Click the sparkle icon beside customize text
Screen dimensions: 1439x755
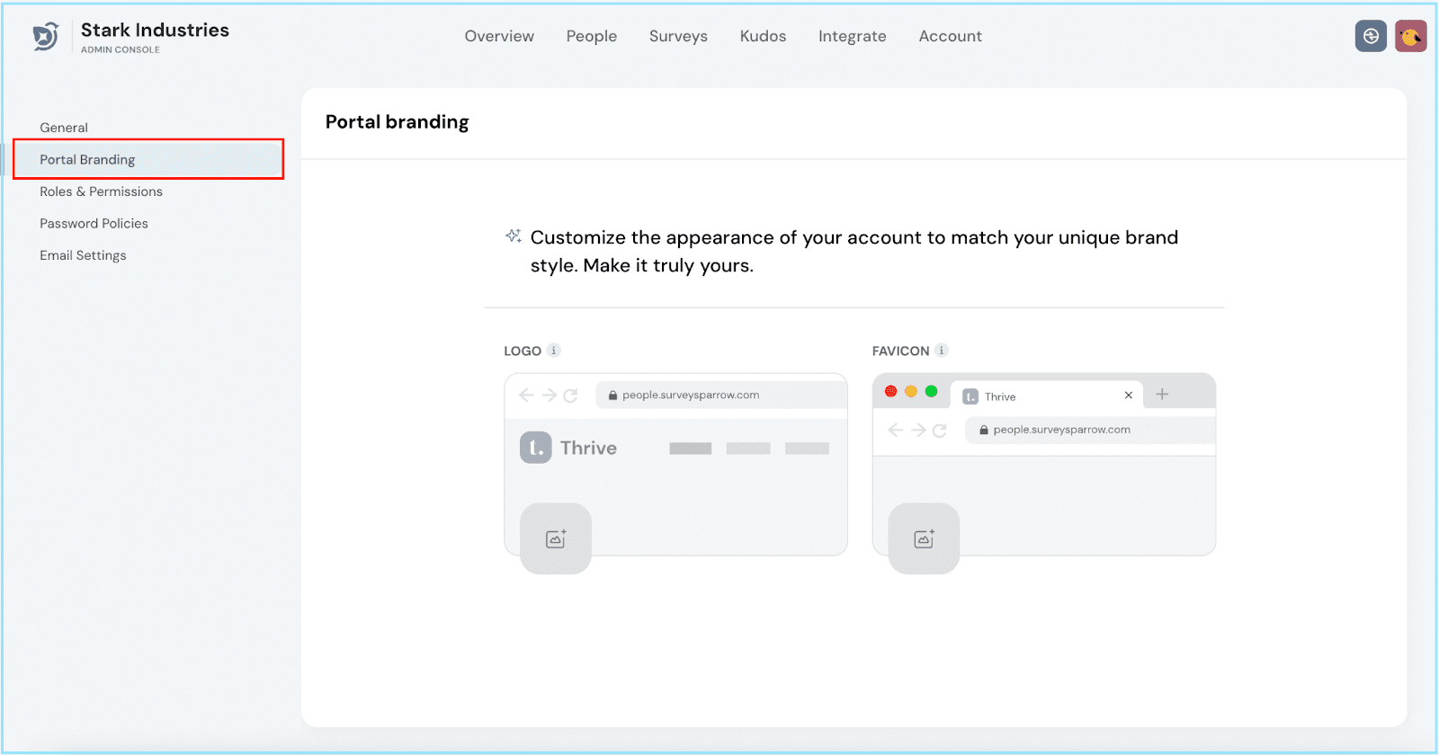[514, 236]
